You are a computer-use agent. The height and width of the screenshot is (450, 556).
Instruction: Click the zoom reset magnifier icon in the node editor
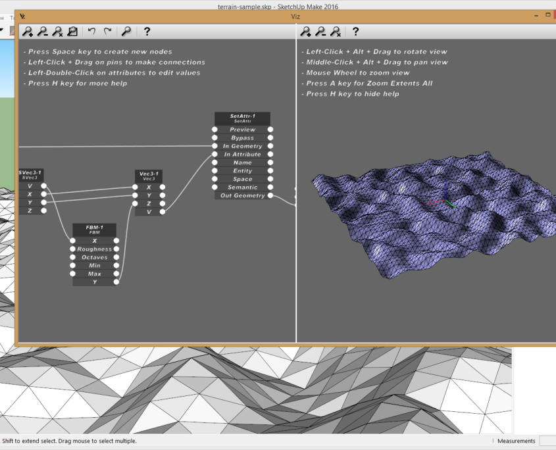pos(57,31)
